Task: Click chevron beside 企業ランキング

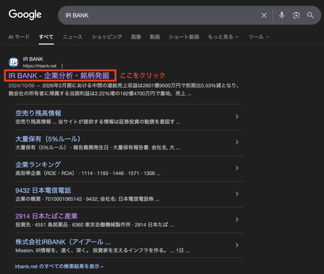Action: pyautogui.click(x=237, y=168)
